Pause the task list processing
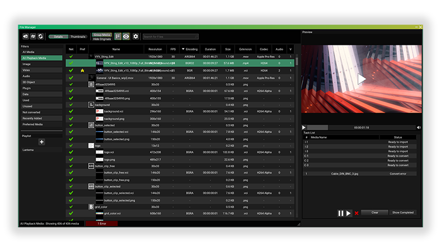441x252 pixels. point(341,213)
